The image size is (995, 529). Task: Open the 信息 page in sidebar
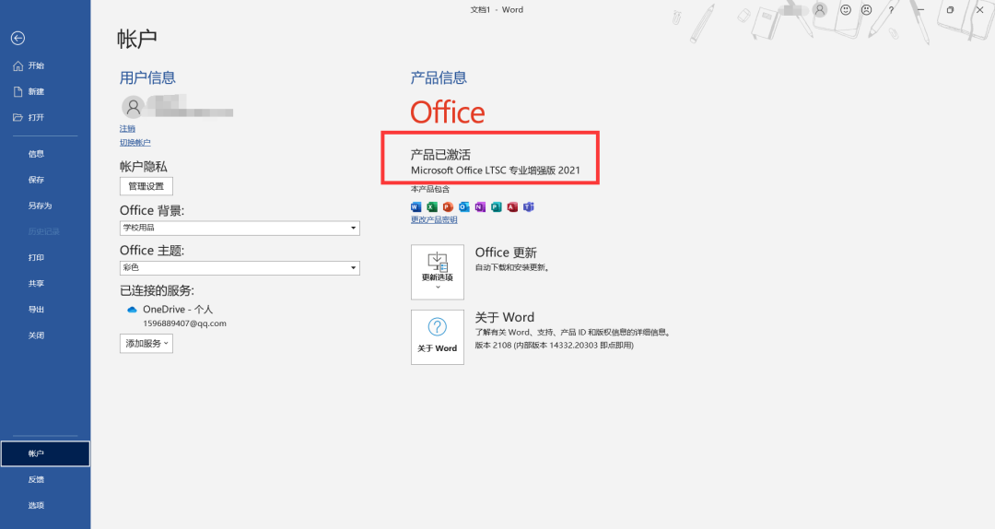pyautogui.click(x=36, y=154)
